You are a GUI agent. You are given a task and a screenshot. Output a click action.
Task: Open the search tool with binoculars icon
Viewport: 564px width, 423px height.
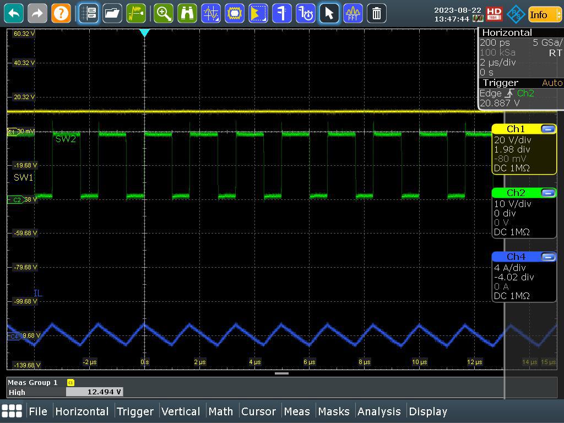187,13
